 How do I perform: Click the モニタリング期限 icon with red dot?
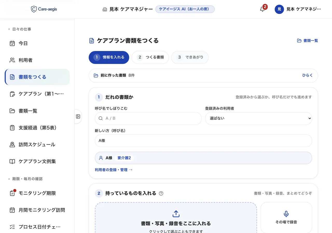click(12, 193)
